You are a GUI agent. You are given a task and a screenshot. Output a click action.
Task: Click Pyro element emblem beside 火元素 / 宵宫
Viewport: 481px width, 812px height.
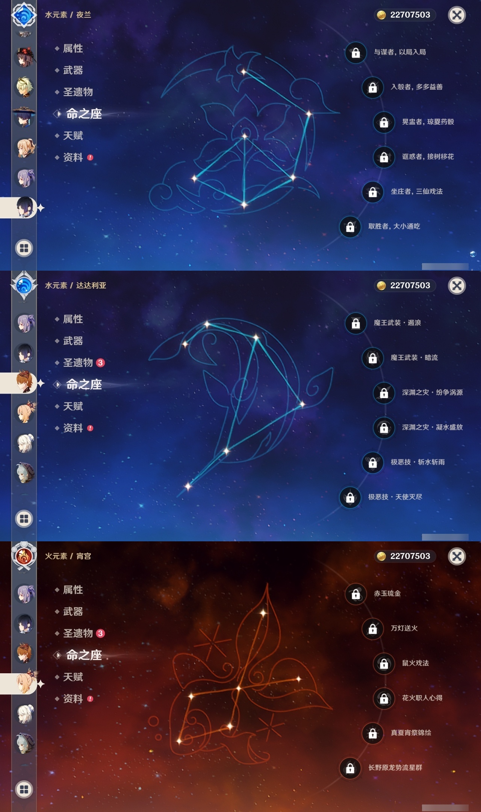click(x=24, y=556)
